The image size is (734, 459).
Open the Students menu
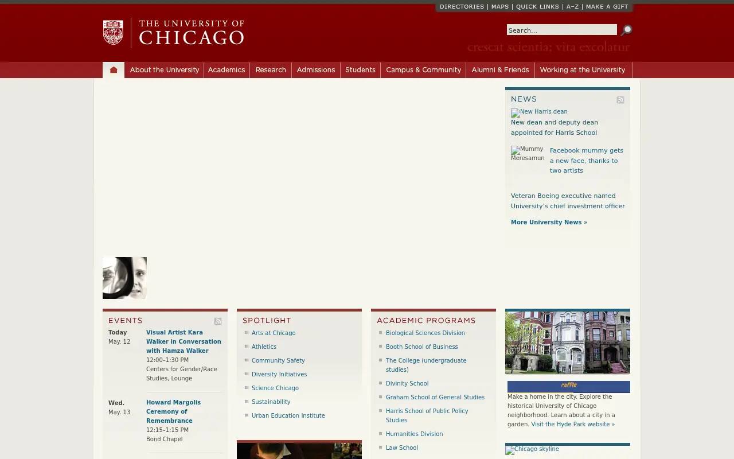click(x=360, y=70)
